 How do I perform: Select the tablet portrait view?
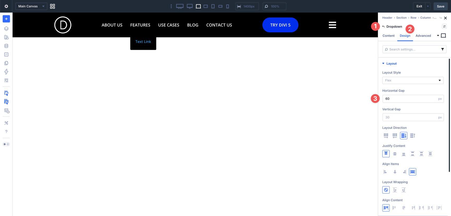[x=213, y=6]
